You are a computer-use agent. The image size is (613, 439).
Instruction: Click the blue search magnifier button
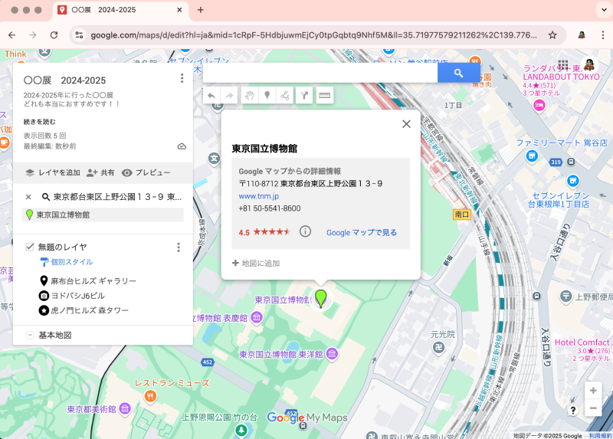458,73
